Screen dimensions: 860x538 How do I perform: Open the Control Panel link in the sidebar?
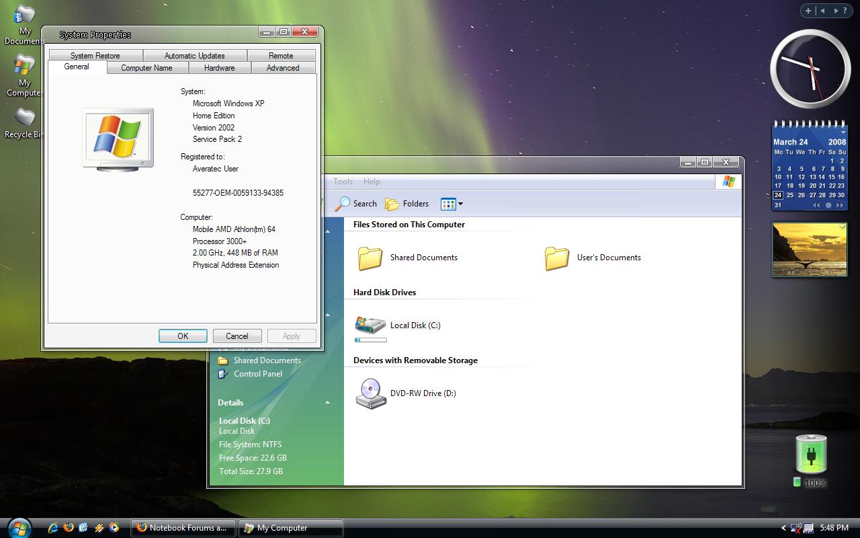click(x=257, y=374)
